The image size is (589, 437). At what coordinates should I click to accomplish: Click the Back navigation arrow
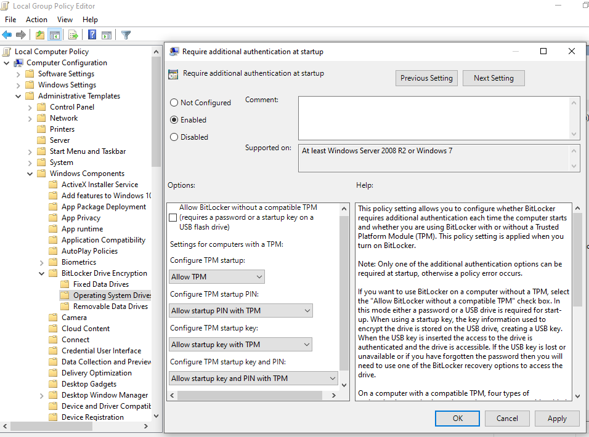click(7, 34)
